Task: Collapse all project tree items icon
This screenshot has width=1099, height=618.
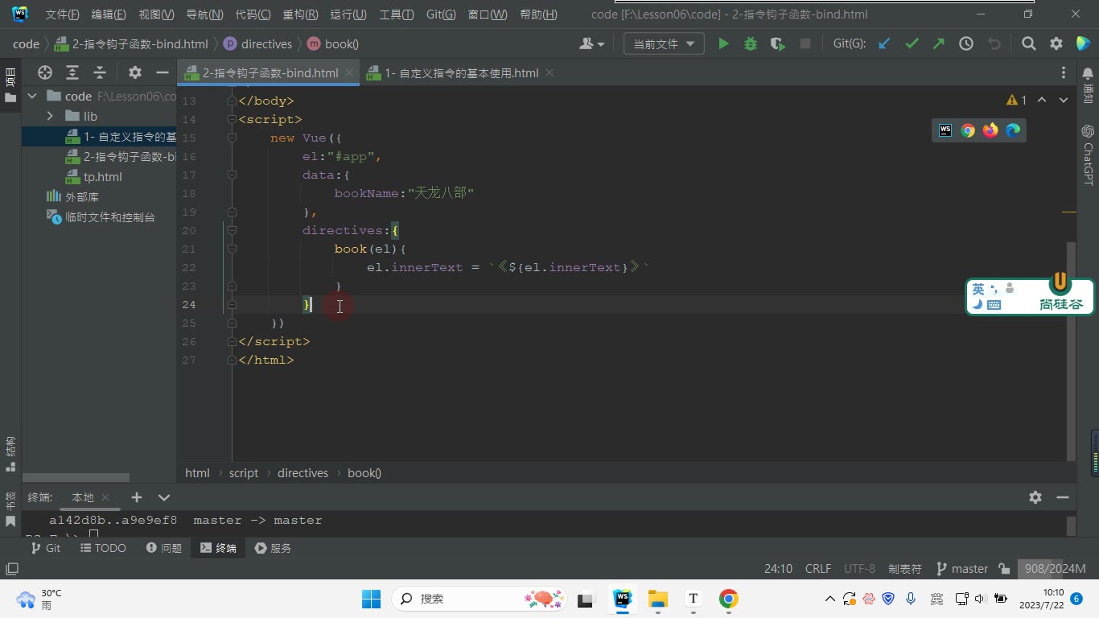Action: pyautogui.click(x=100, y=72)
